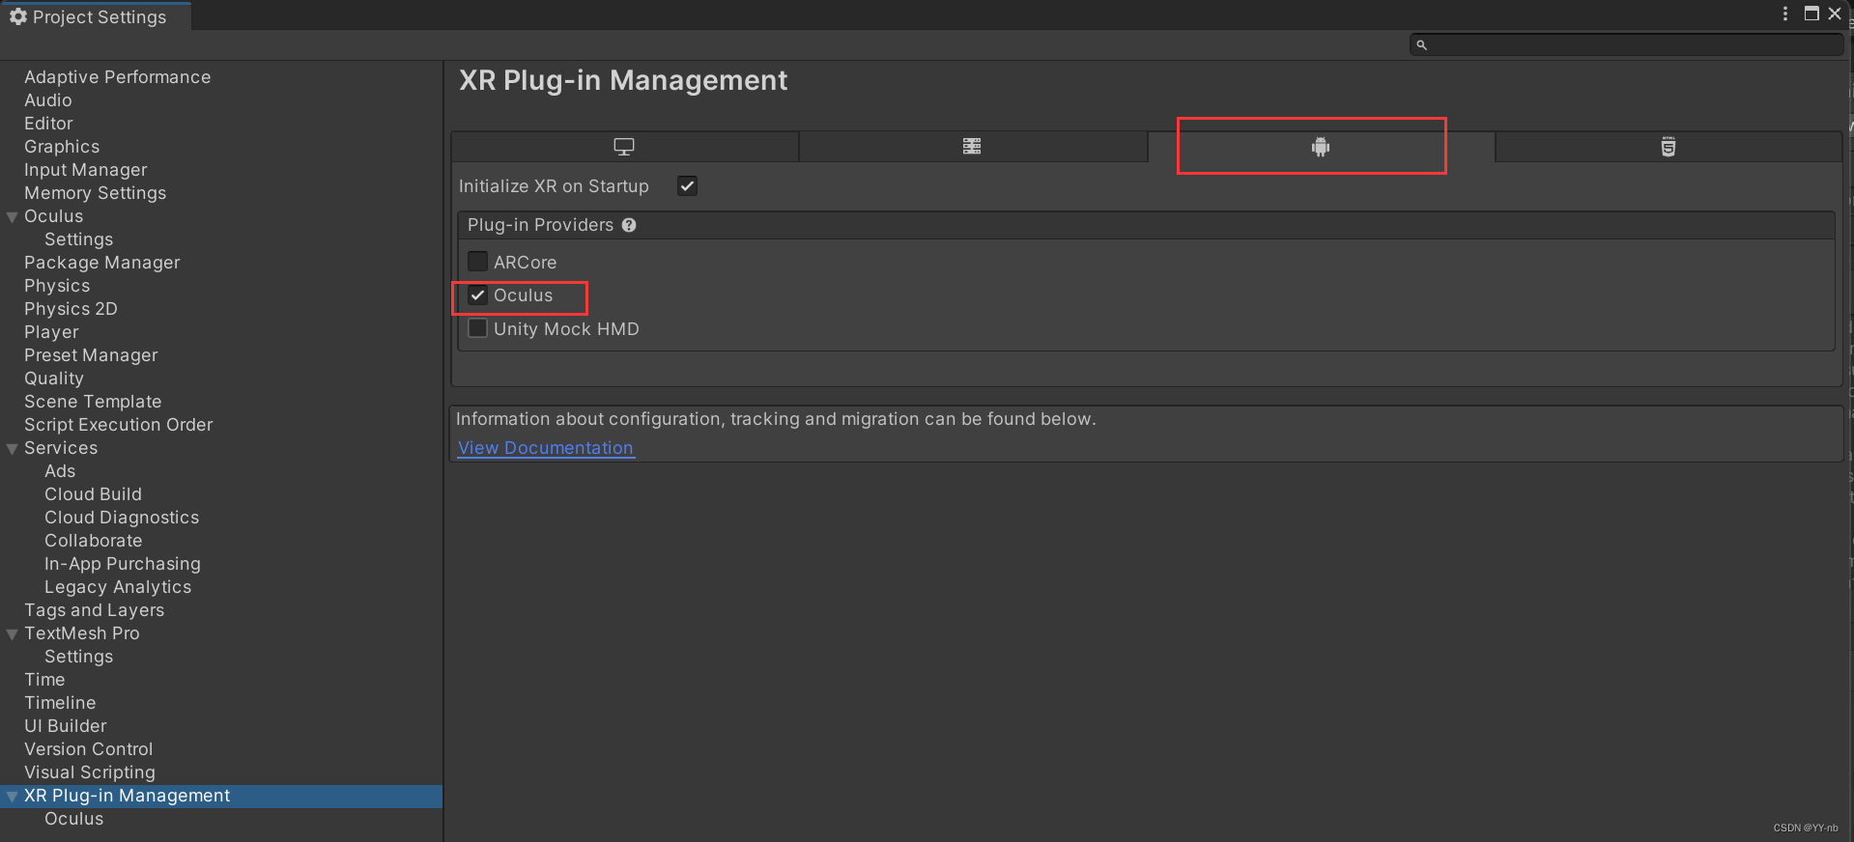Open Preset Manager settings
Viewport: 1854px width, 842px height.
pyautogui.click(x=91, y=355)
